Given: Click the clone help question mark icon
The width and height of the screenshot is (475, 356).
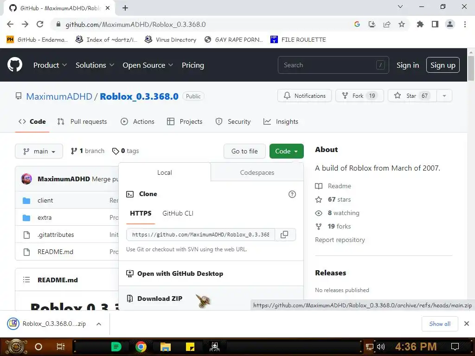Looking at the screenshot, I should point(292,194).
